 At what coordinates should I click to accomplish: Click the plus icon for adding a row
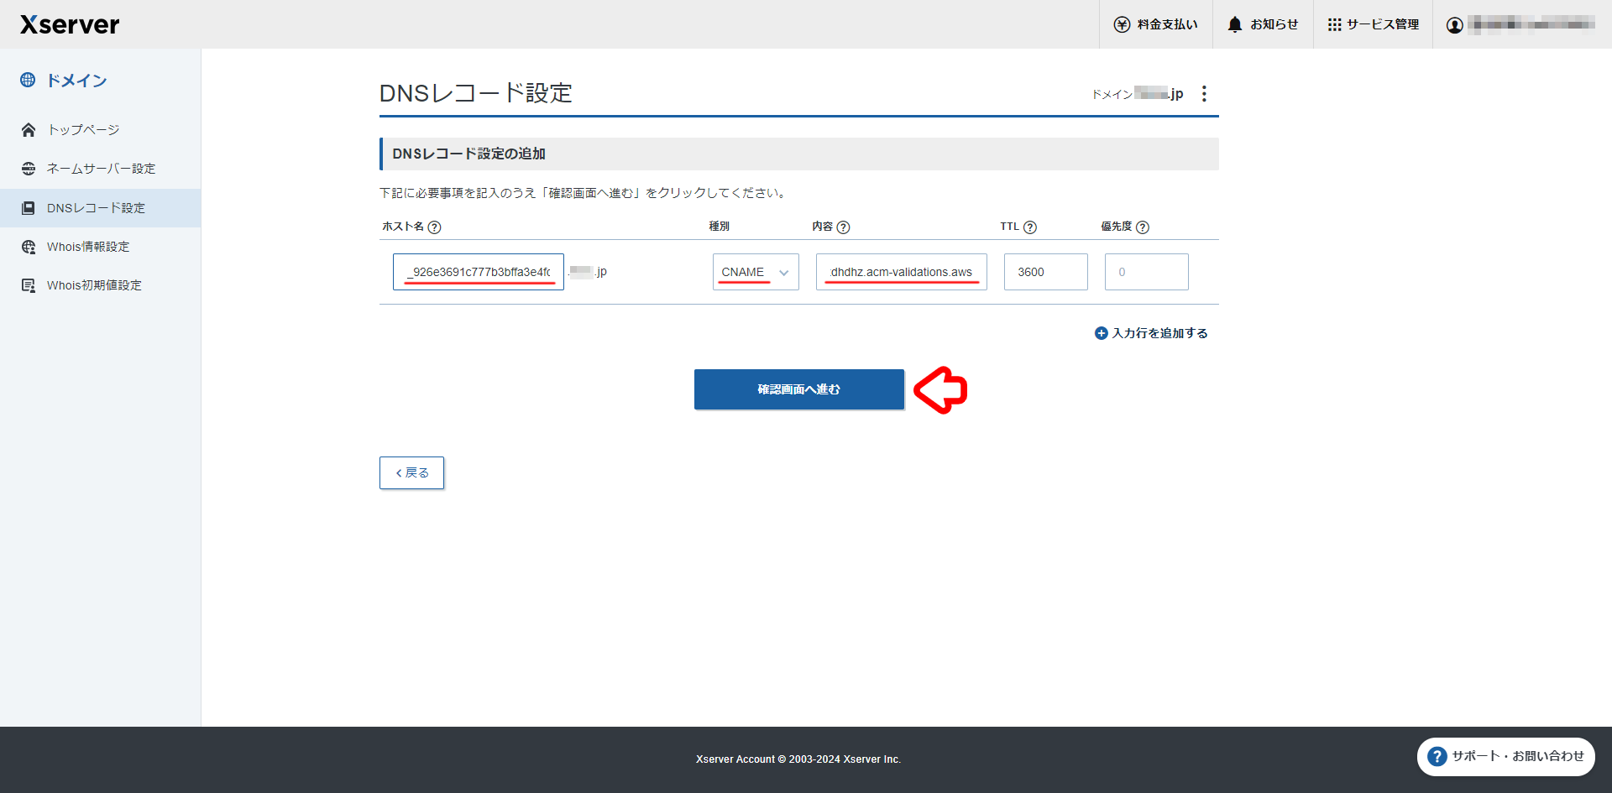pyautogui.click(x=1102, y=333)
